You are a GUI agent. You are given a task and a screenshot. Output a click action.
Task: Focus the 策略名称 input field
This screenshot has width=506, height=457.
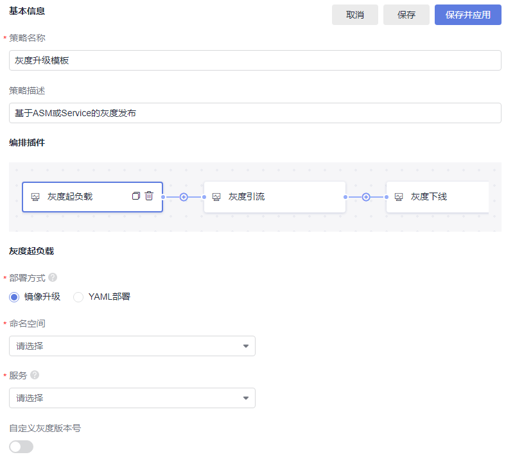255,60
